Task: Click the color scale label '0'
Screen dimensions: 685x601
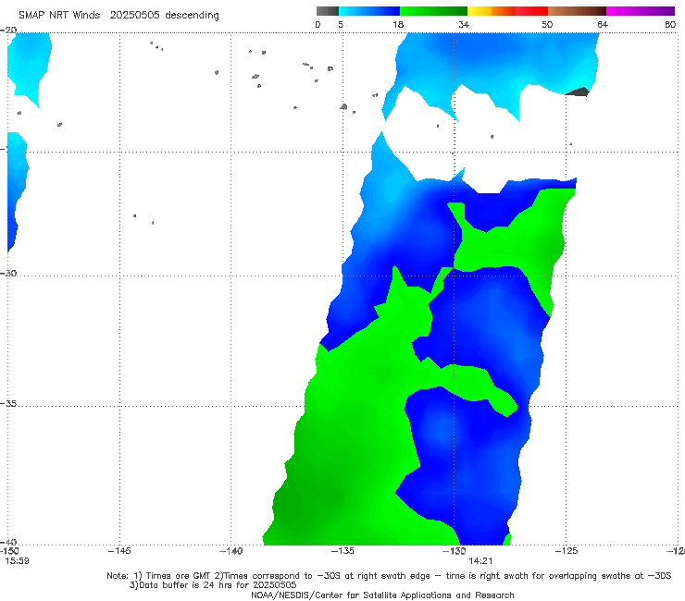Action: coord(318,24)
